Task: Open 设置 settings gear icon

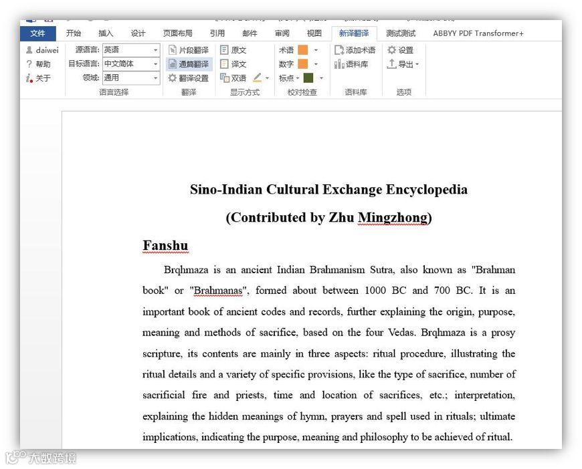Action: (391, 50)
